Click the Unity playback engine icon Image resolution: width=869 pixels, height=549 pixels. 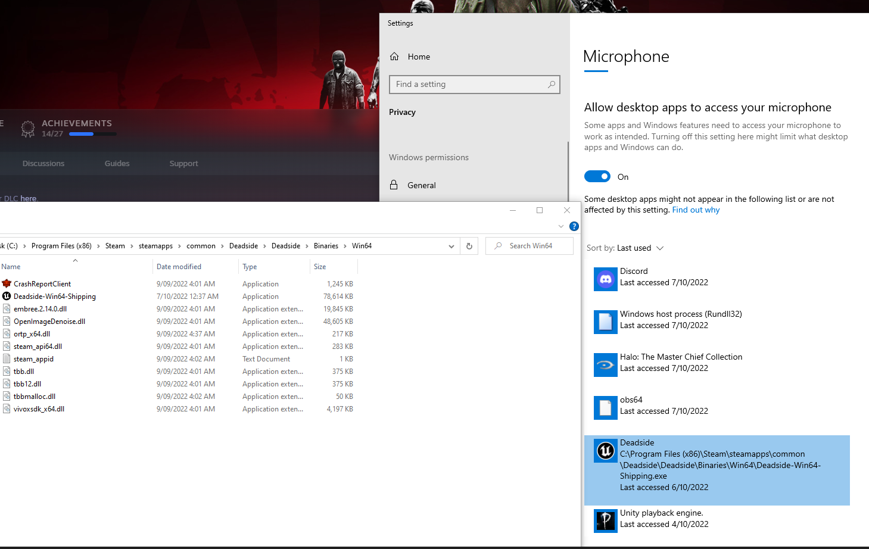tap(605, 521)
